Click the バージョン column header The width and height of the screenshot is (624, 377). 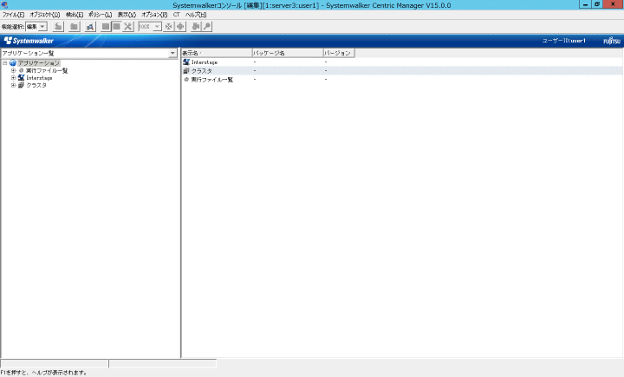[x=338, y=53]
